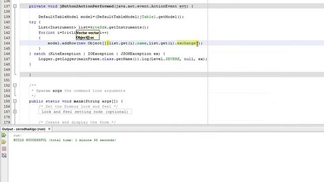Expand the folded code at line 157
The width and height of the screenshot is (324, 182).
point(15,112)
